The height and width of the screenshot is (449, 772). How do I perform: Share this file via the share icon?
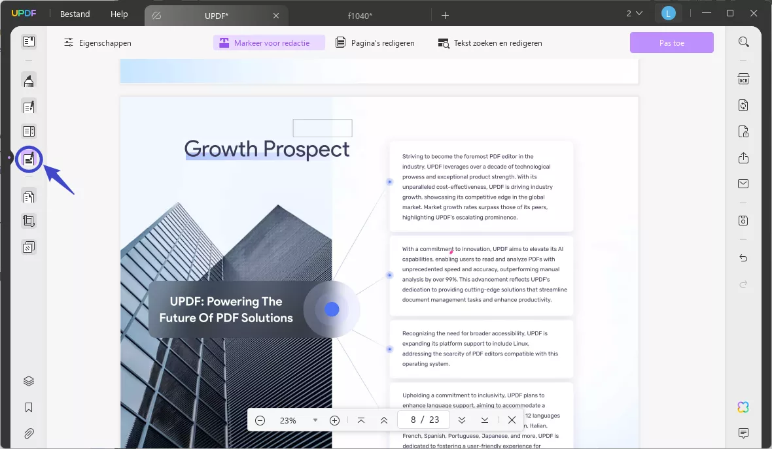tap(743, 158)
